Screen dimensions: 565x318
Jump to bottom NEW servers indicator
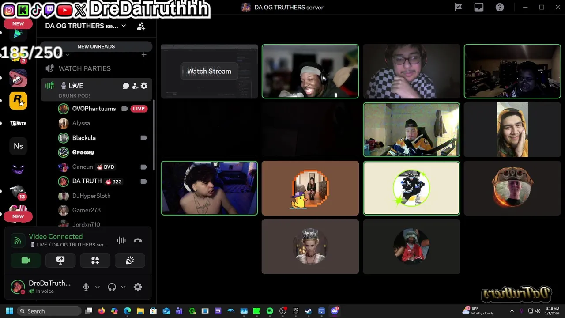18,216
